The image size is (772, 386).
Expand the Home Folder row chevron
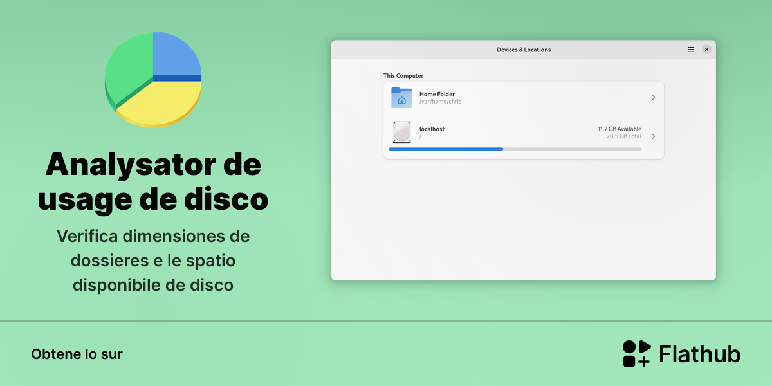[653, 98]
